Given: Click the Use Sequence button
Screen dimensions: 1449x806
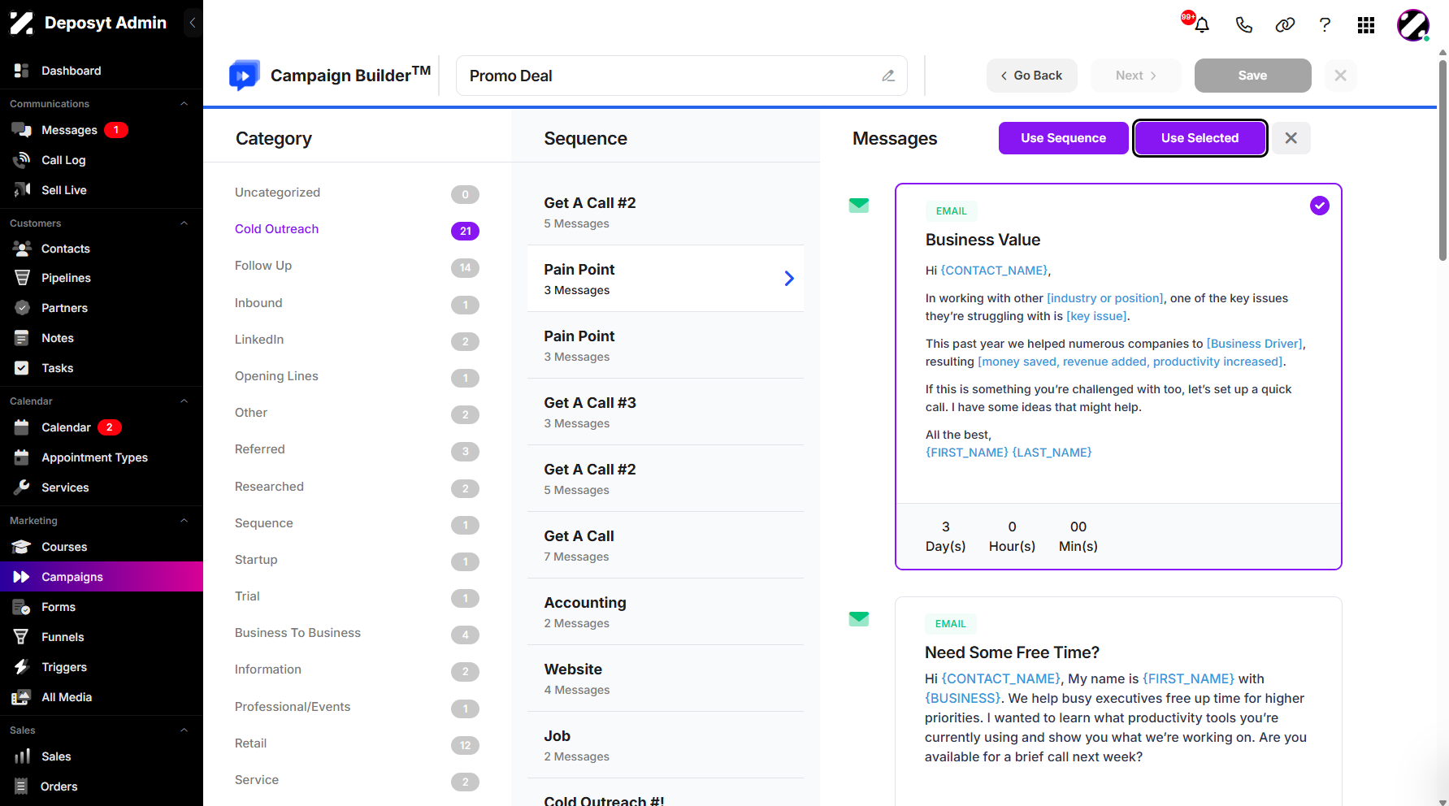Looking at the screenshot, I should pos(1063,138).
